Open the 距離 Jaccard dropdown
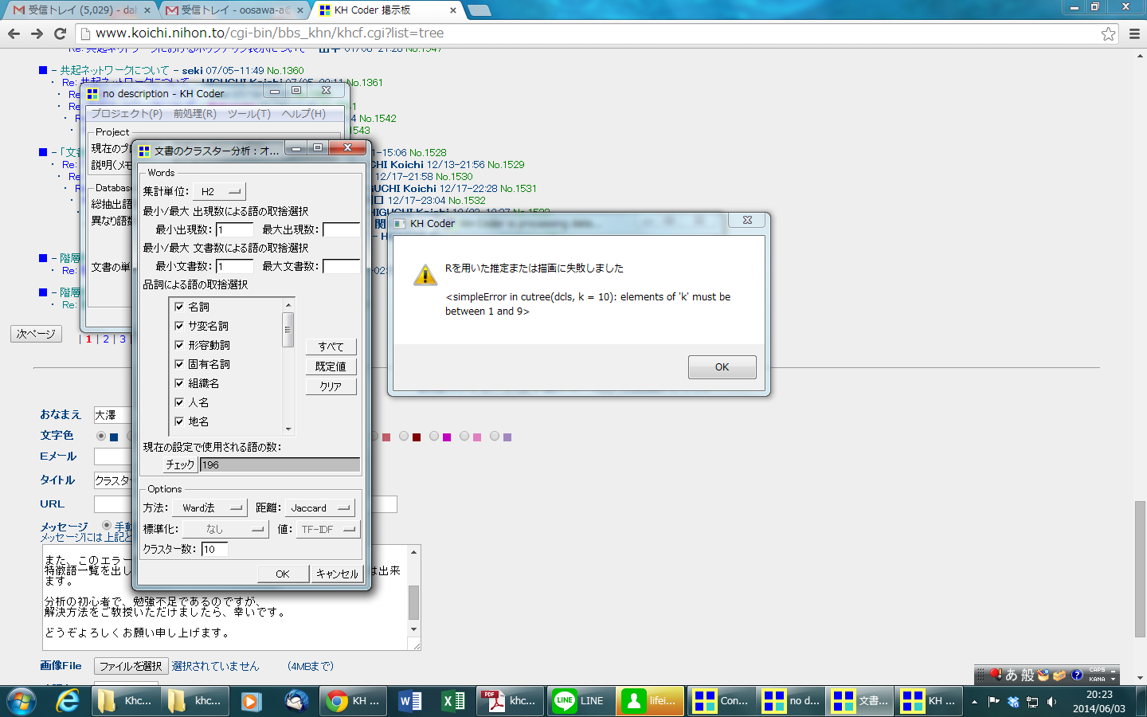Image resolution: width=1147 pixels, height=717 pixels. 318,507
